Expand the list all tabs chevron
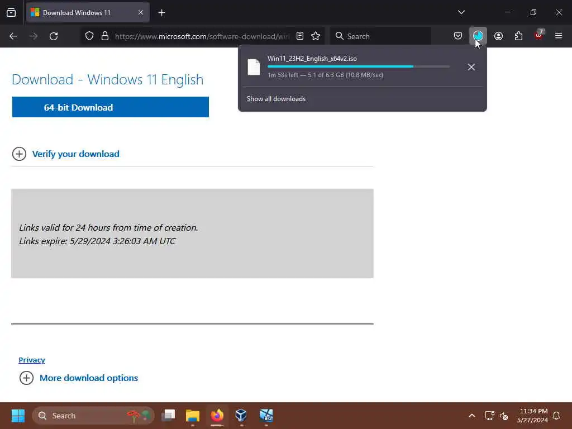This screenshot has width=572, height=429. click(x=461, y=12)
